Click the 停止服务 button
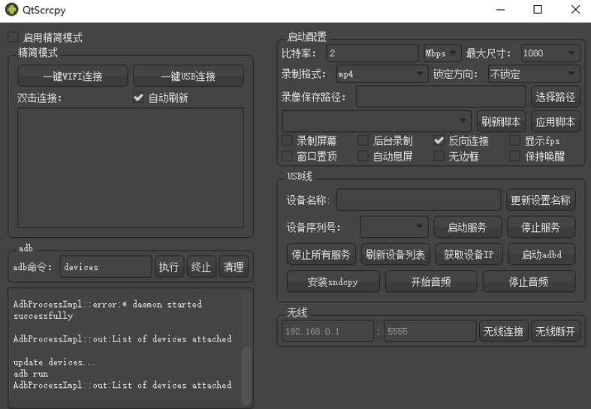 click(541, 227)
